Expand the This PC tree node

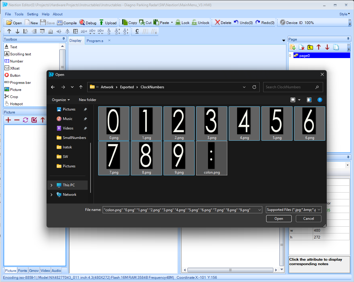[x=51, y=185]
